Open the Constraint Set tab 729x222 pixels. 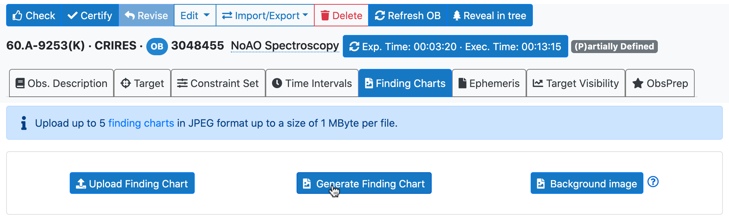[218, 83]
